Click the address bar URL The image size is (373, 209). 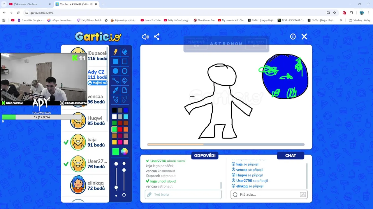click(42, 13)
